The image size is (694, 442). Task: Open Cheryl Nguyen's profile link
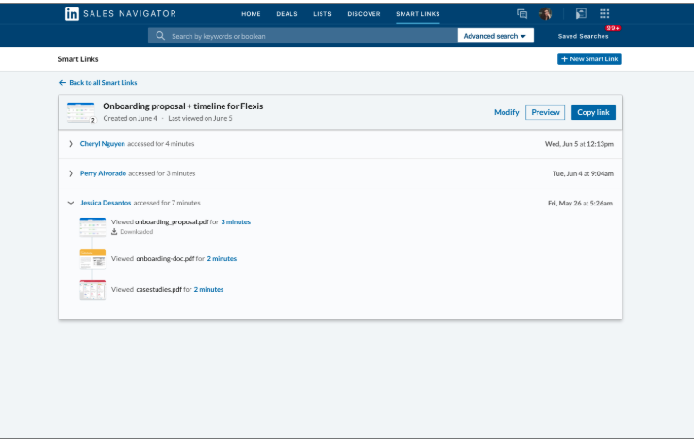click(102, 144)
